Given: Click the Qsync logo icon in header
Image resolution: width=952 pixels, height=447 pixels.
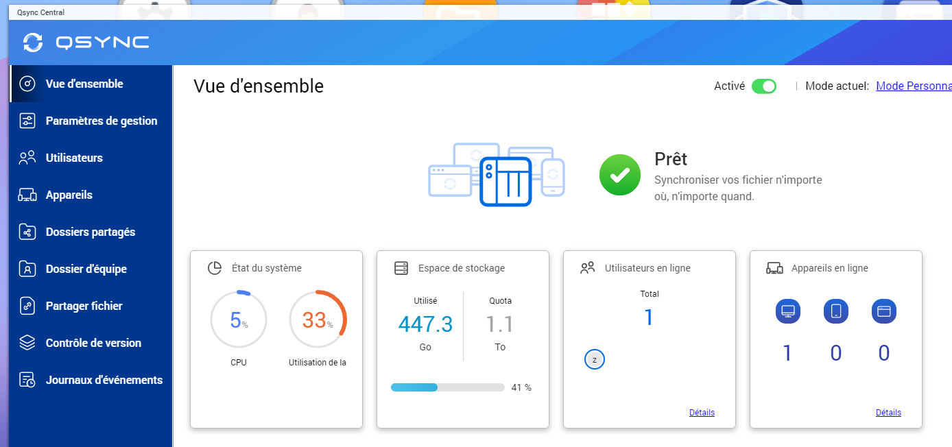Looking at the screenshot, I should 32,42.
